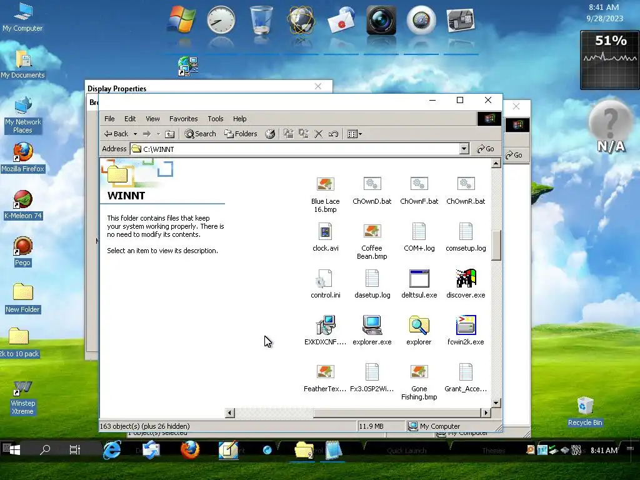Click the Go button next to address bar
640x480 pixels.
[x=485, y=149]
